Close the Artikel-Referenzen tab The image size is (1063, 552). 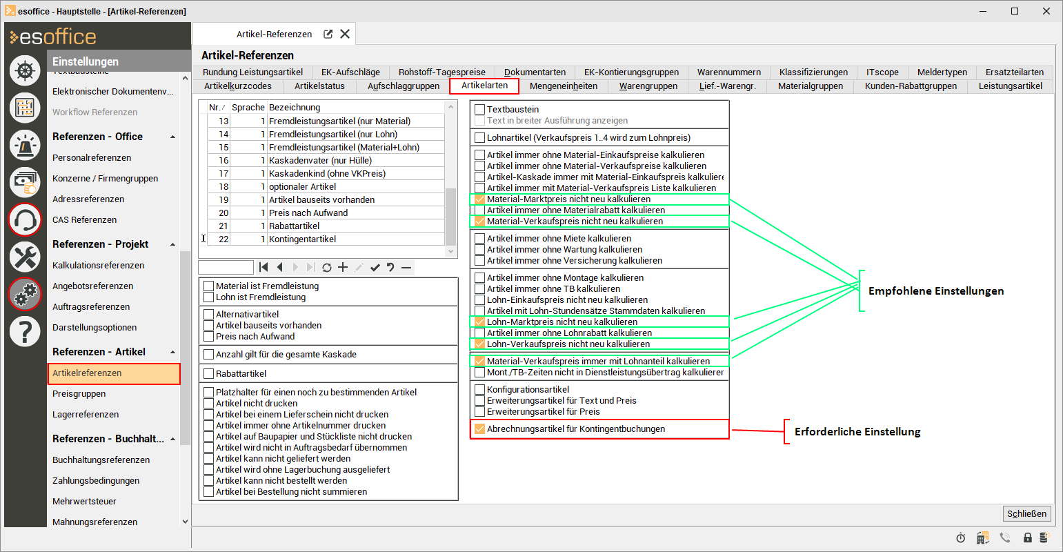coord(345,34)
